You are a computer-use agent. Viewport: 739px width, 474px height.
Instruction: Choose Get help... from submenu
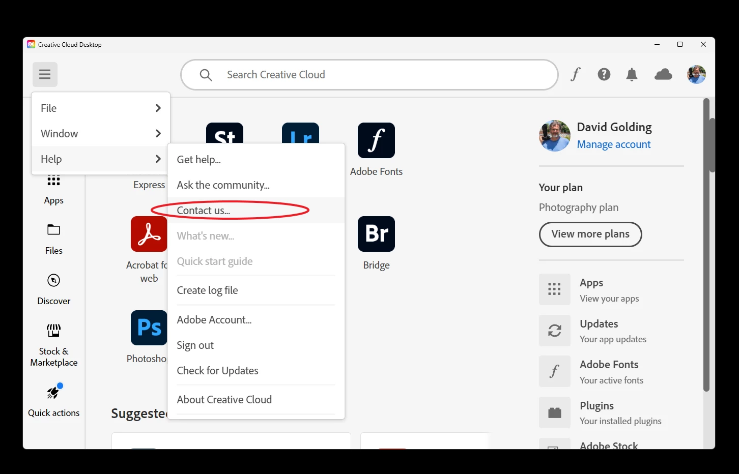pos(256,160)
